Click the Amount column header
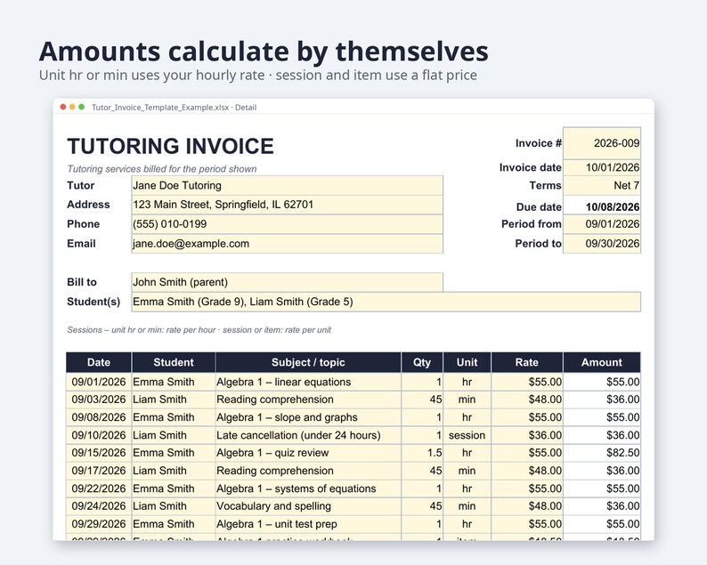 click(602, 362)
